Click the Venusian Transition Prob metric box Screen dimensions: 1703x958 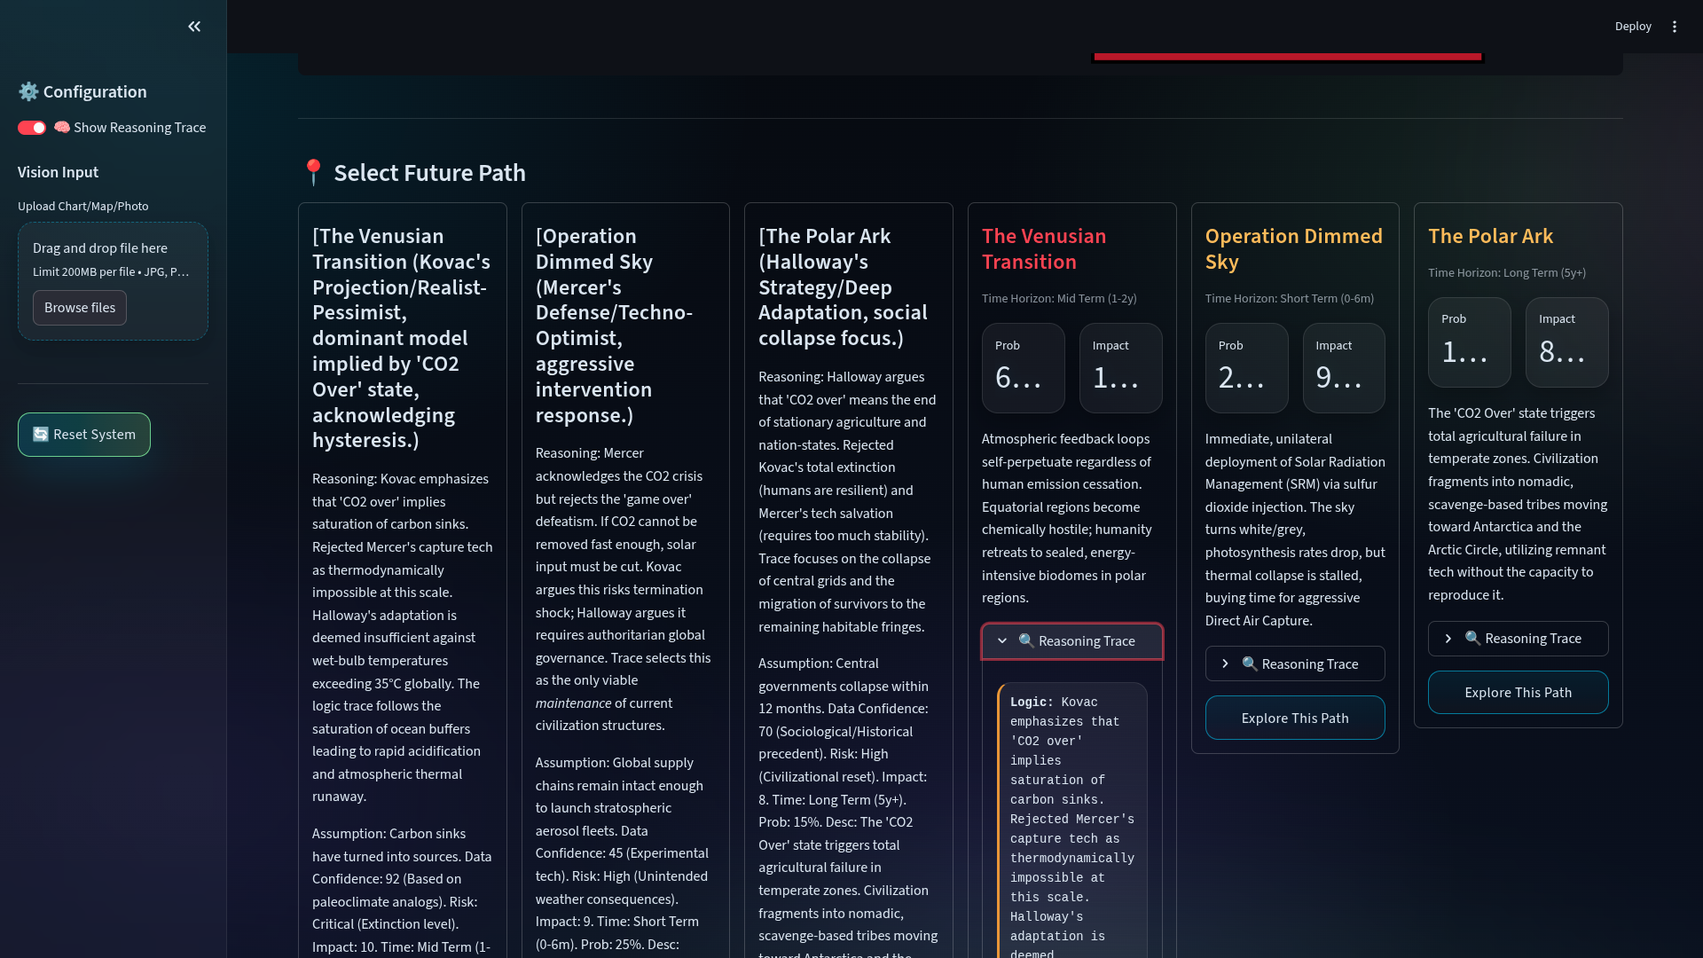[x=1023, y=367]
